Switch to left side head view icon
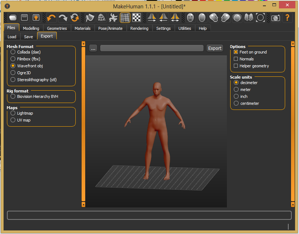This screenshot has height=234, width=299. [x=213, y=18]
